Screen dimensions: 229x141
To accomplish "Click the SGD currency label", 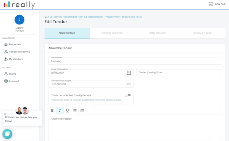I will coord(129,84).
